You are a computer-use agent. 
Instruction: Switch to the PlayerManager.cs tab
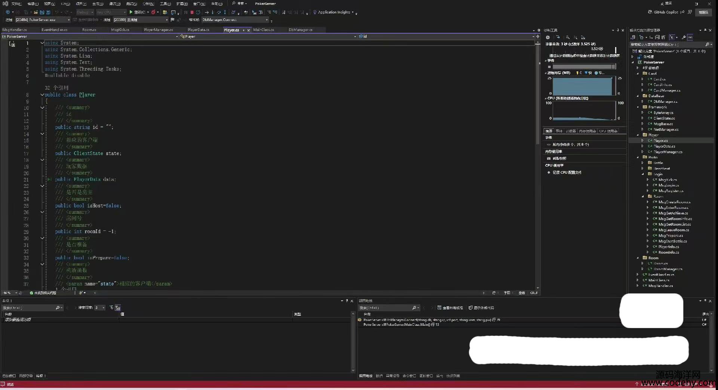[159, 30]
